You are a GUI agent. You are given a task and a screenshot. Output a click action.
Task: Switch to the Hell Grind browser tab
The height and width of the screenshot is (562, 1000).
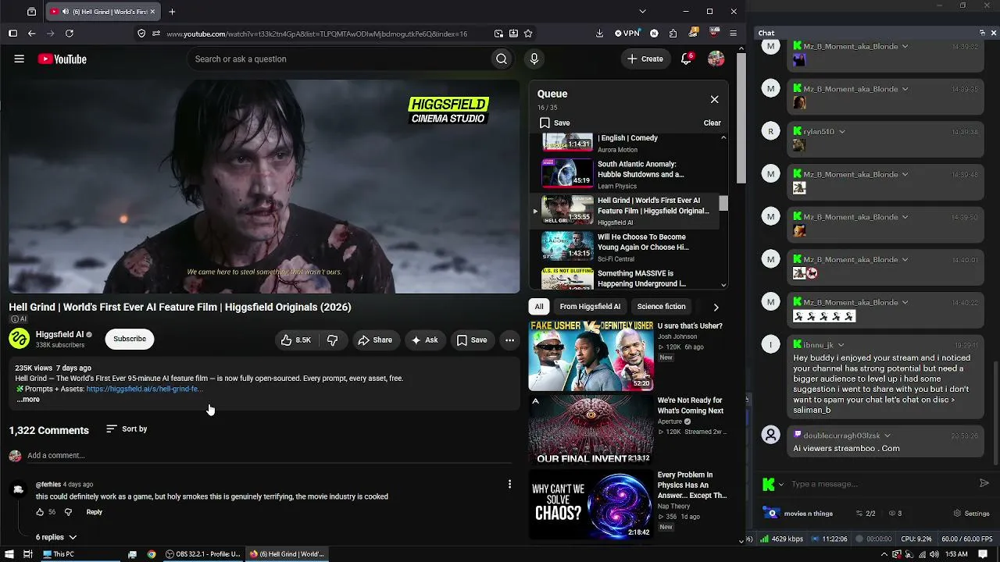102,12
